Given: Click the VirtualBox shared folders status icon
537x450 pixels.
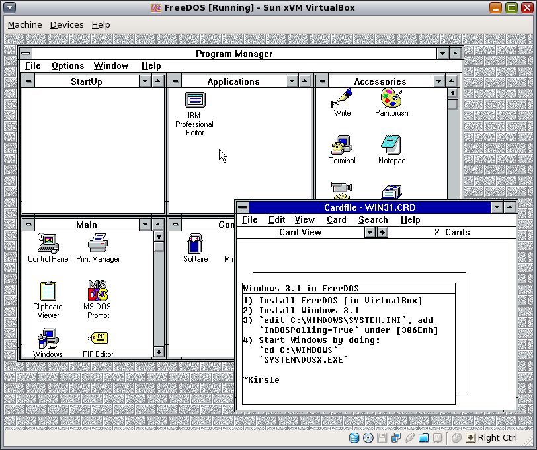Looking at the screenshot, I should 424,438.
